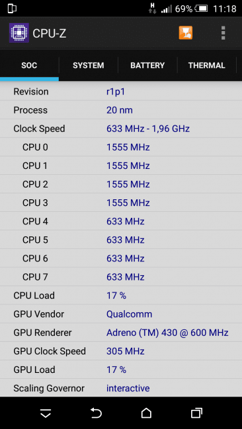The image size is (242, 429).
Task: Tap the Android back navigation button
Action: pyautogui.click(x=96, y=412)
